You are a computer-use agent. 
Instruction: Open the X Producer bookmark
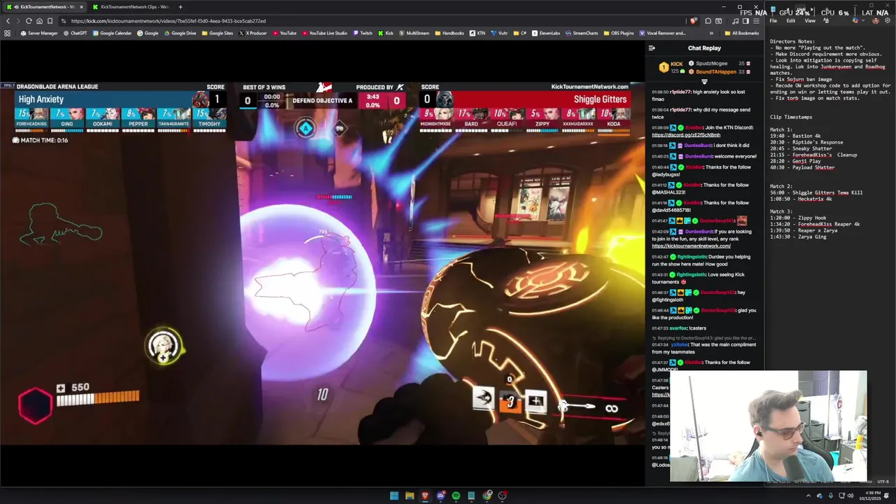(253, 33)
